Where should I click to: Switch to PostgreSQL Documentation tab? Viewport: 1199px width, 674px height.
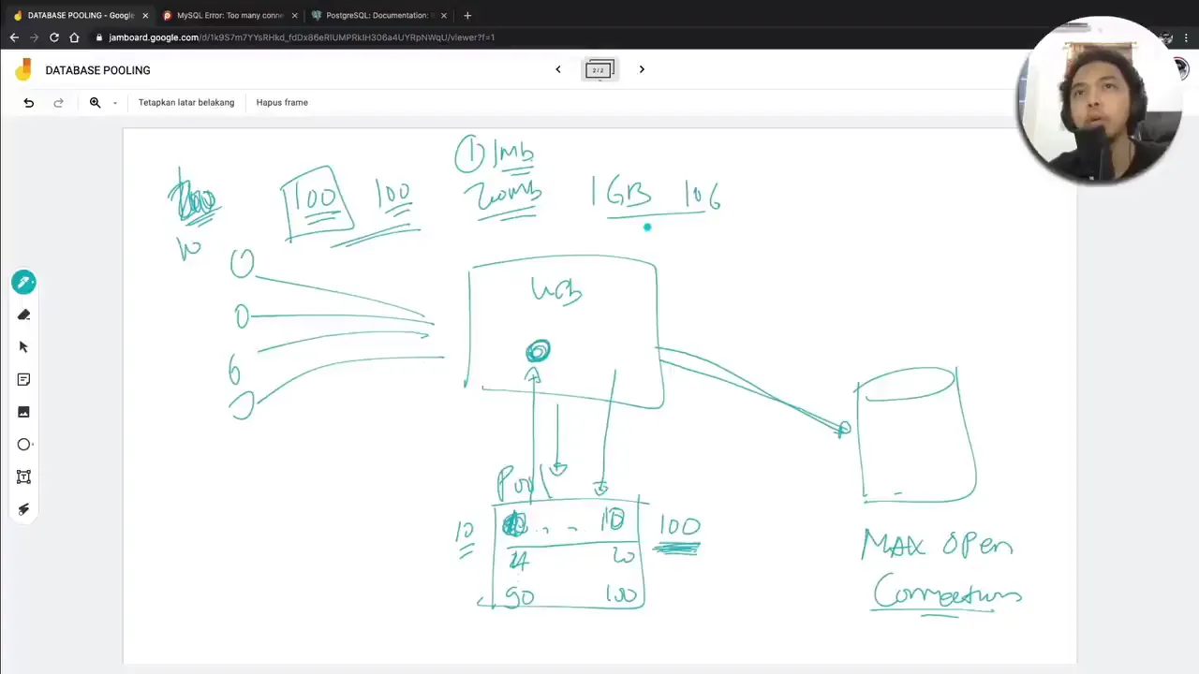click(x=377, y=15)
